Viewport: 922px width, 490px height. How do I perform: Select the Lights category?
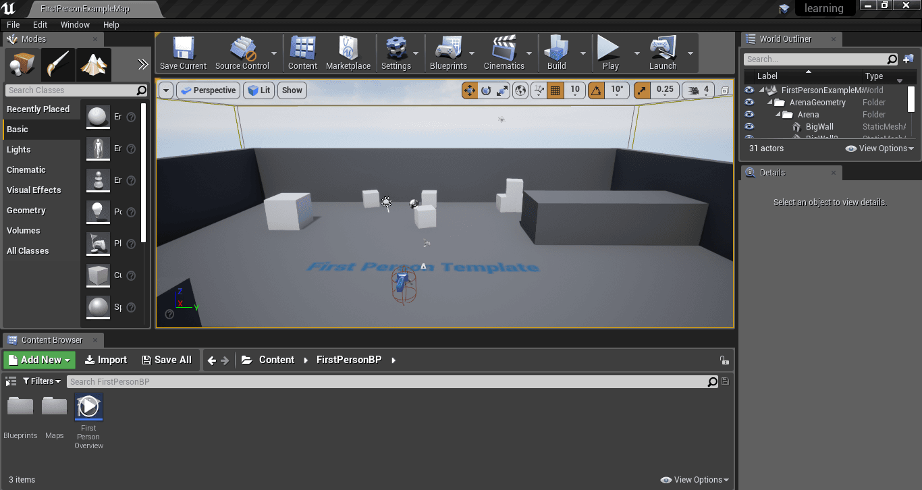click(x=19, y=150)
